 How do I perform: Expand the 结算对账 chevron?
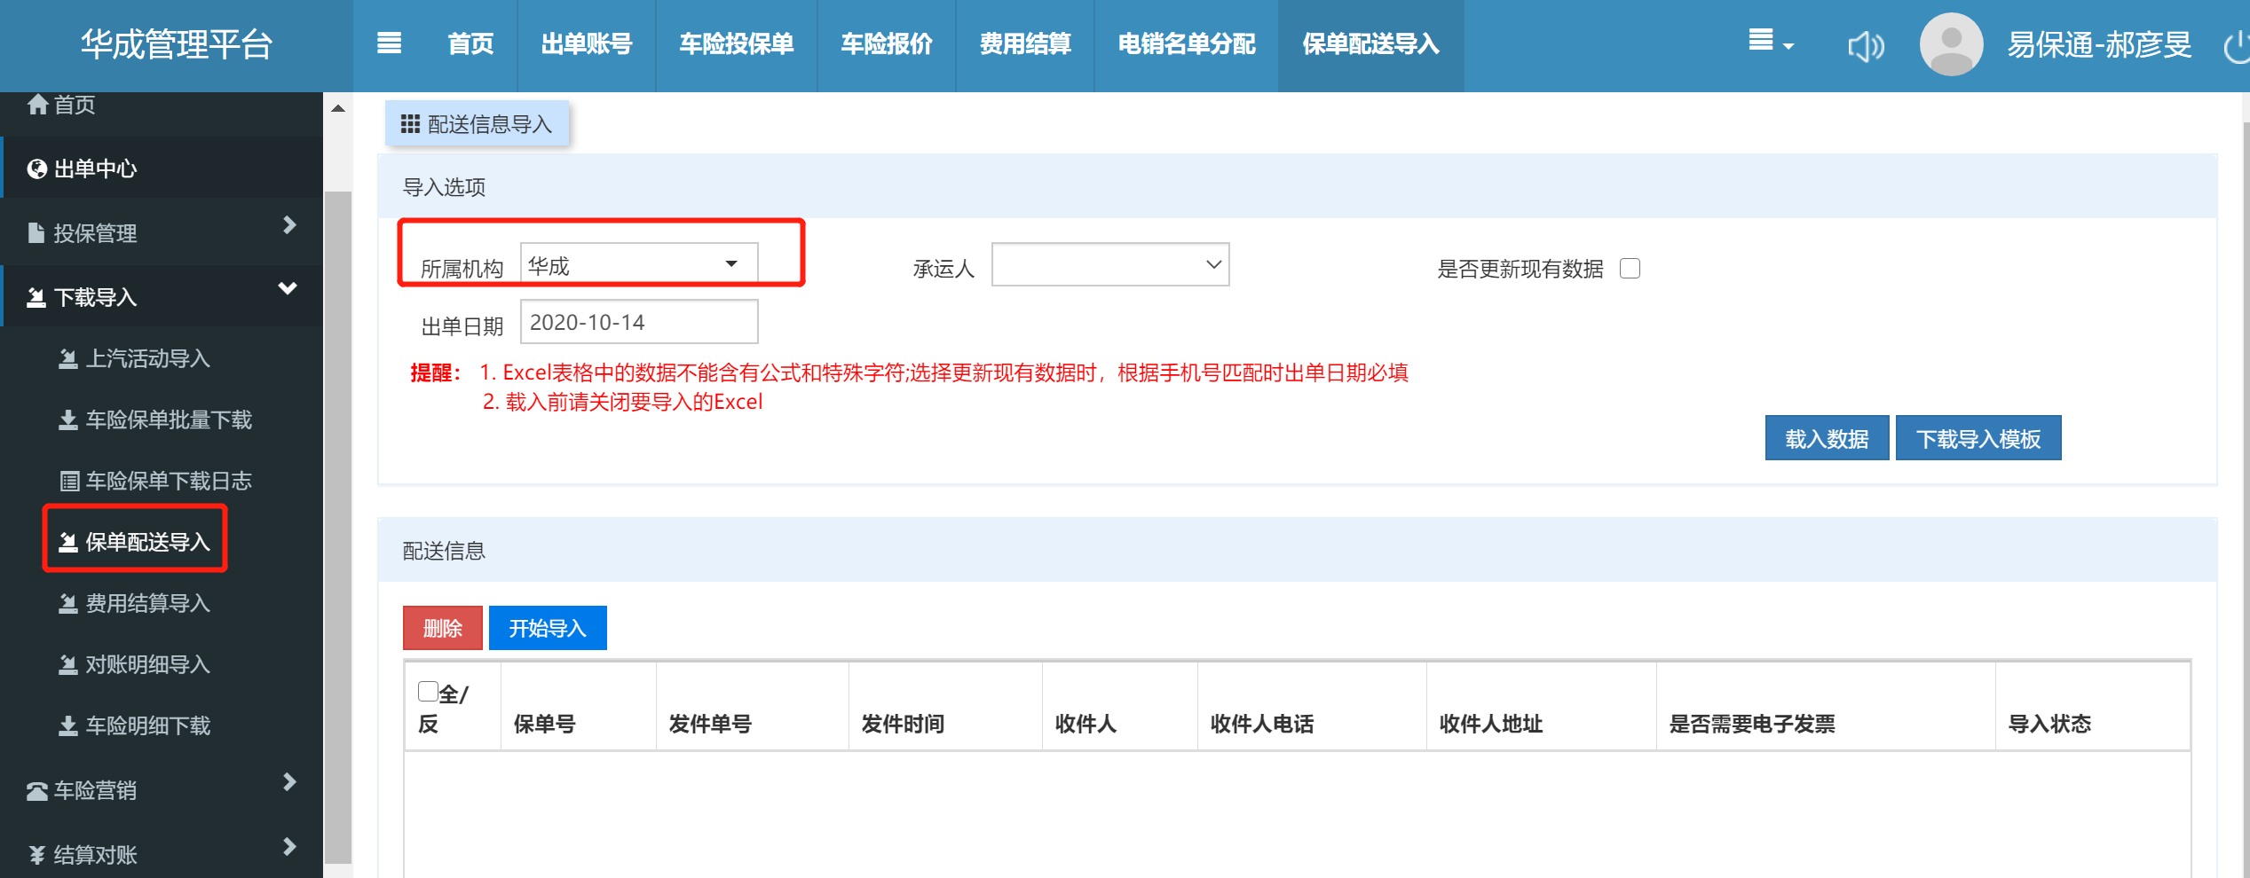point(289,847)
